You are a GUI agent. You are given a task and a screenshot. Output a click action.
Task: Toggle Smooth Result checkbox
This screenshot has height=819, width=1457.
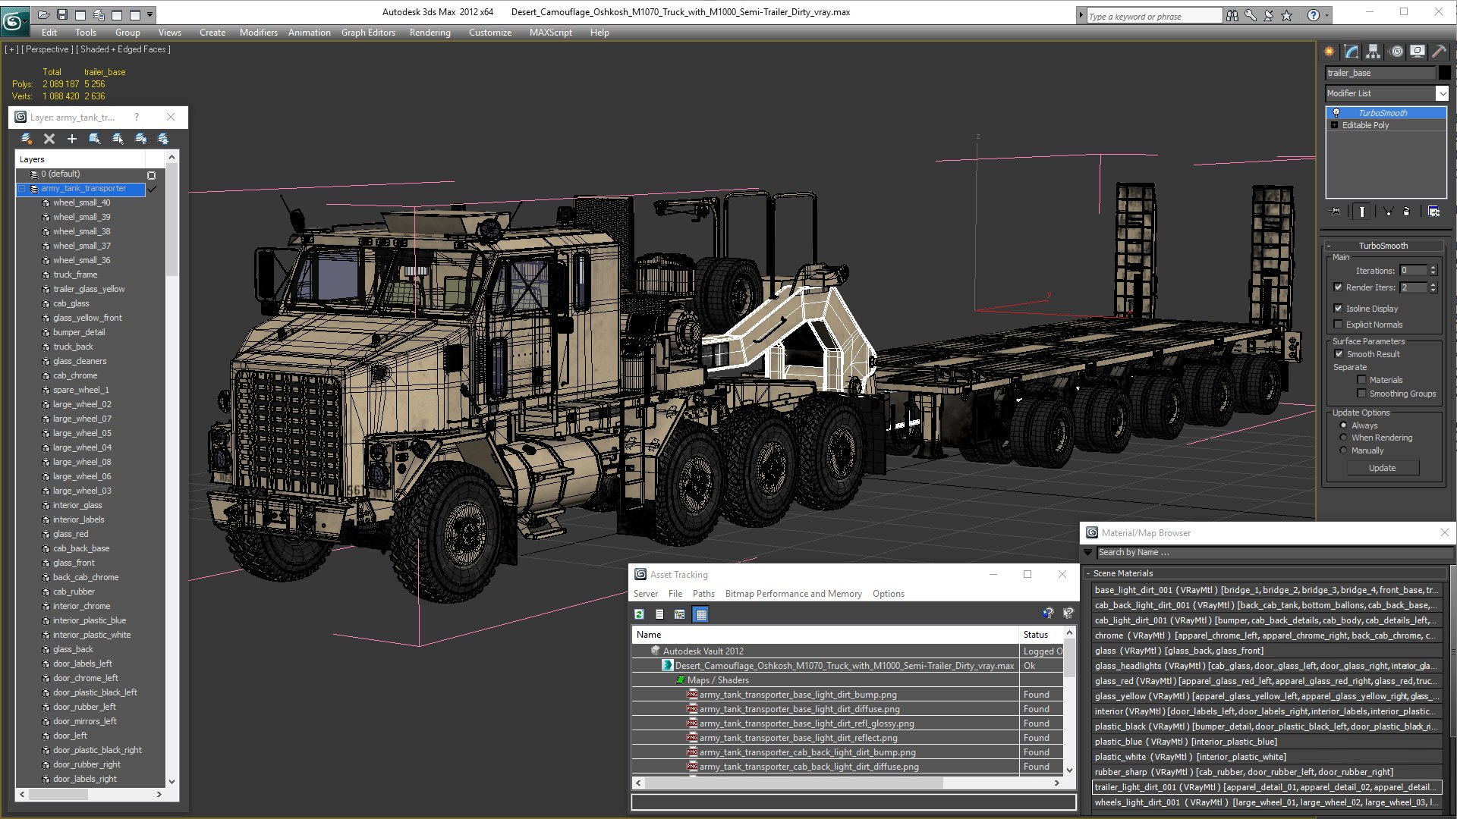tap(1339, 354)
